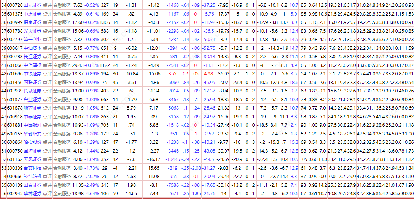
Task: Open the 中泰证券 stock link
Action: tap(32, 117)
